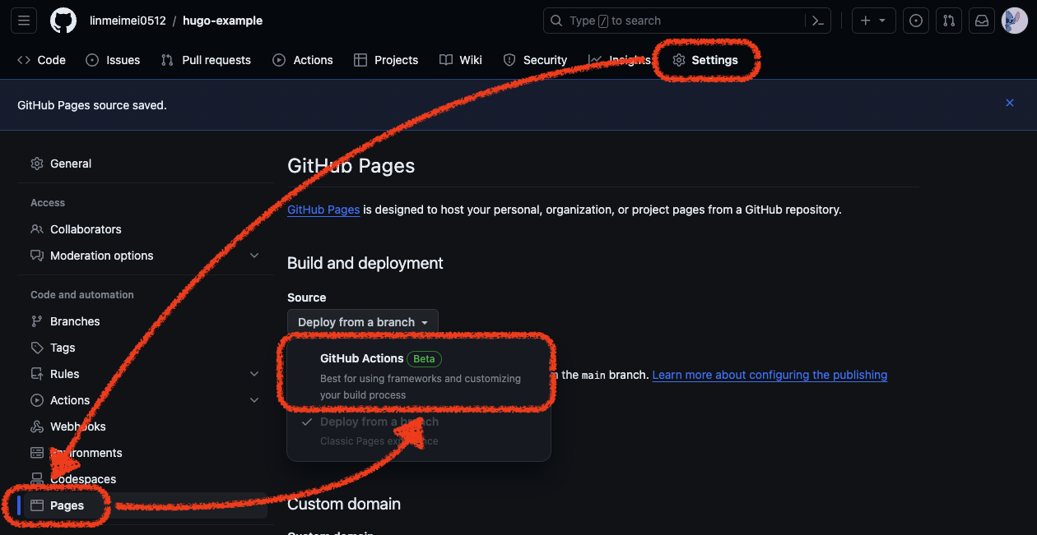Open the command palette icon
The height and width of the screenshot is (535, 1037).
point(818,21)
